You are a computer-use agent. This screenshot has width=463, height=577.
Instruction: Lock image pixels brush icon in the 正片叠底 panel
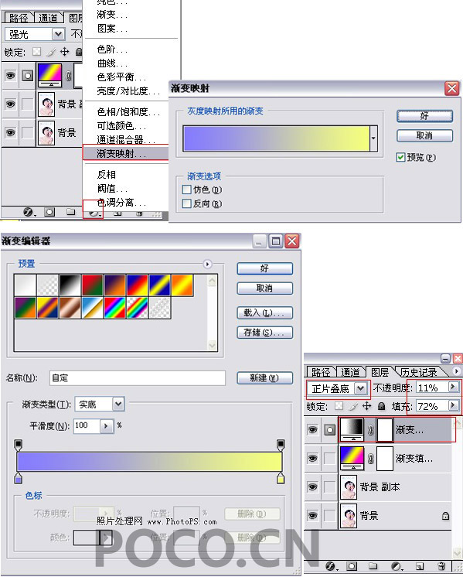pyautogui.click(x=352, y=406)
